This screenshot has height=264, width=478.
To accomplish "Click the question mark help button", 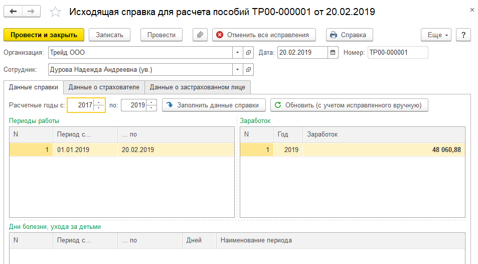I will coord(463,35).
